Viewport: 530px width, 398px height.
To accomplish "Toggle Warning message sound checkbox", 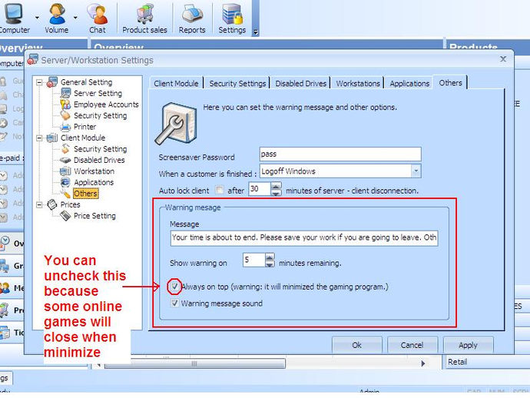I will tap(174, 303).
